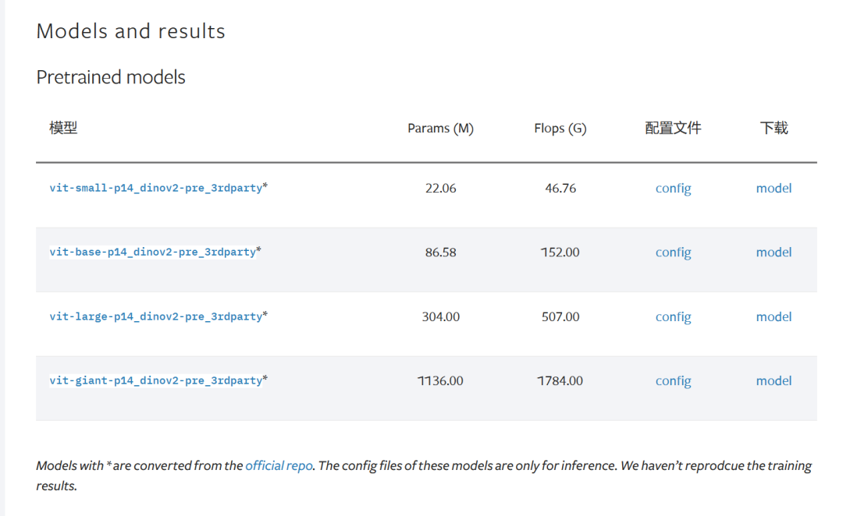Follow the "official repo" link in the footnote
Viewport: 843px width, 516px height.
point(279,466)
